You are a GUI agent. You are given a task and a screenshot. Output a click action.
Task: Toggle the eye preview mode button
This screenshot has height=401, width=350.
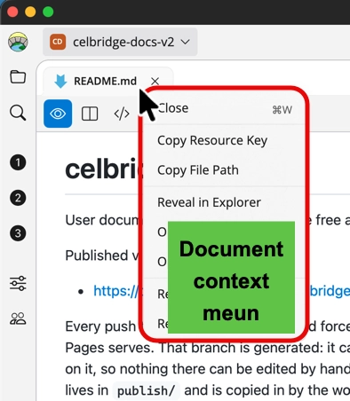coord(58,114)
